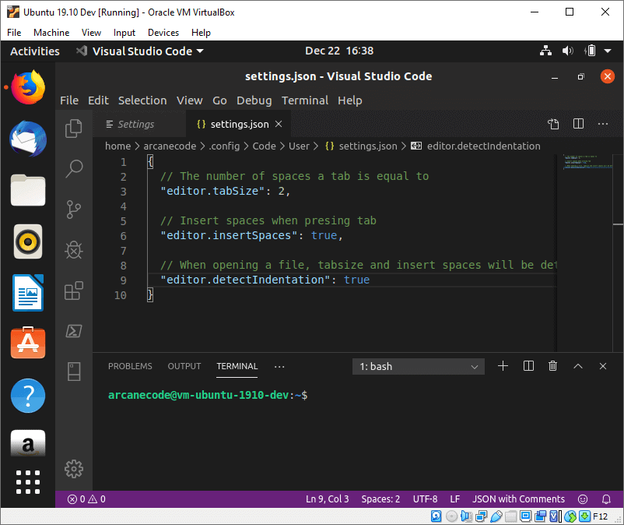This screenshot has height=525, width=624.
Task: Open VirtualBox Machine menu
Action: [x=51, y=33]
